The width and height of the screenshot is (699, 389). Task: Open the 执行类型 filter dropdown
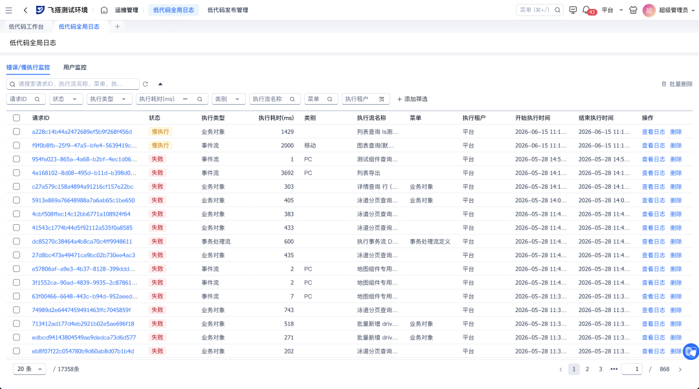pyautogui.click(x=109, y=100)
